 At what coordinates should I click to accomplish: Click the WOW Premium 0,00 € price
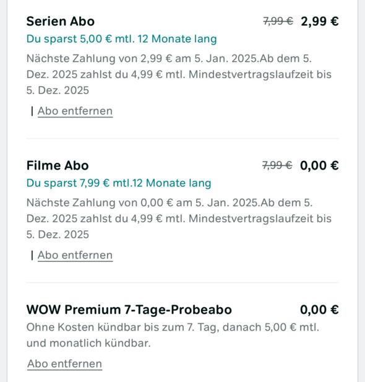[319, 310]
